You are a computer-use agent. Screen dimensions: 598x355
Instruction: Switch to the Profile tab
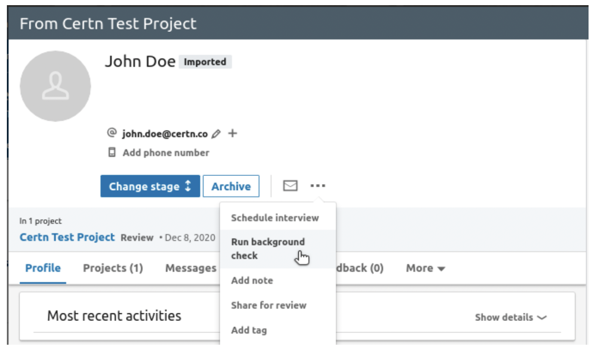43,268
